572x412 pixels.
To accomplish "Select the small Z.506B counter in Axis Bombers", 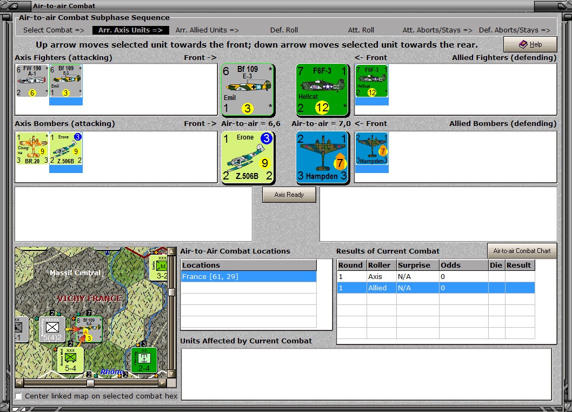I will pyautogui.click(x=65, y=149).
